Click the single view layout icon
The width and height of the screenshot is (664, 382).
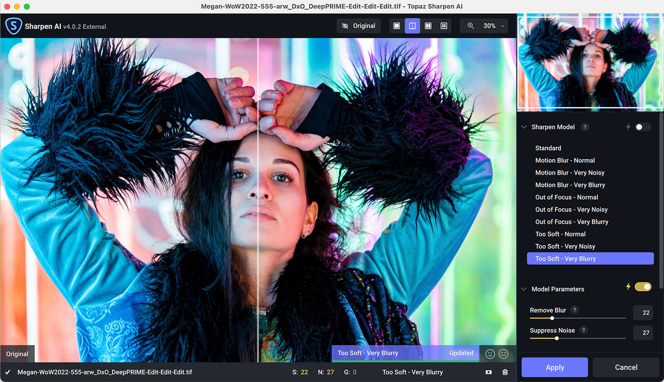point(397,26)
